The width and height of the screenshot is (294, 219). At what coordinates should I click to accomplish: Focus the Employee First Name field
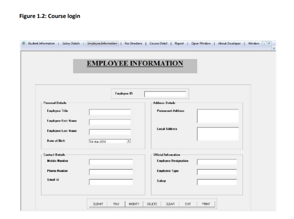click(x=110, y=122)
